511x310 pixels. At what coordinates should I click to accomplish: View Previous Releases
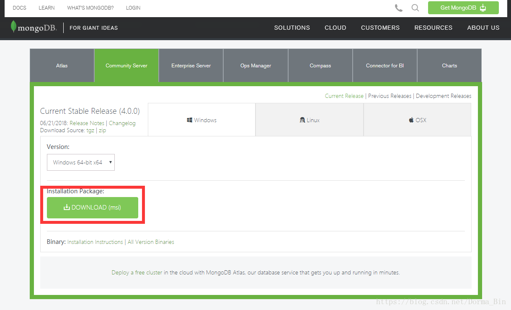pos(390,96)
